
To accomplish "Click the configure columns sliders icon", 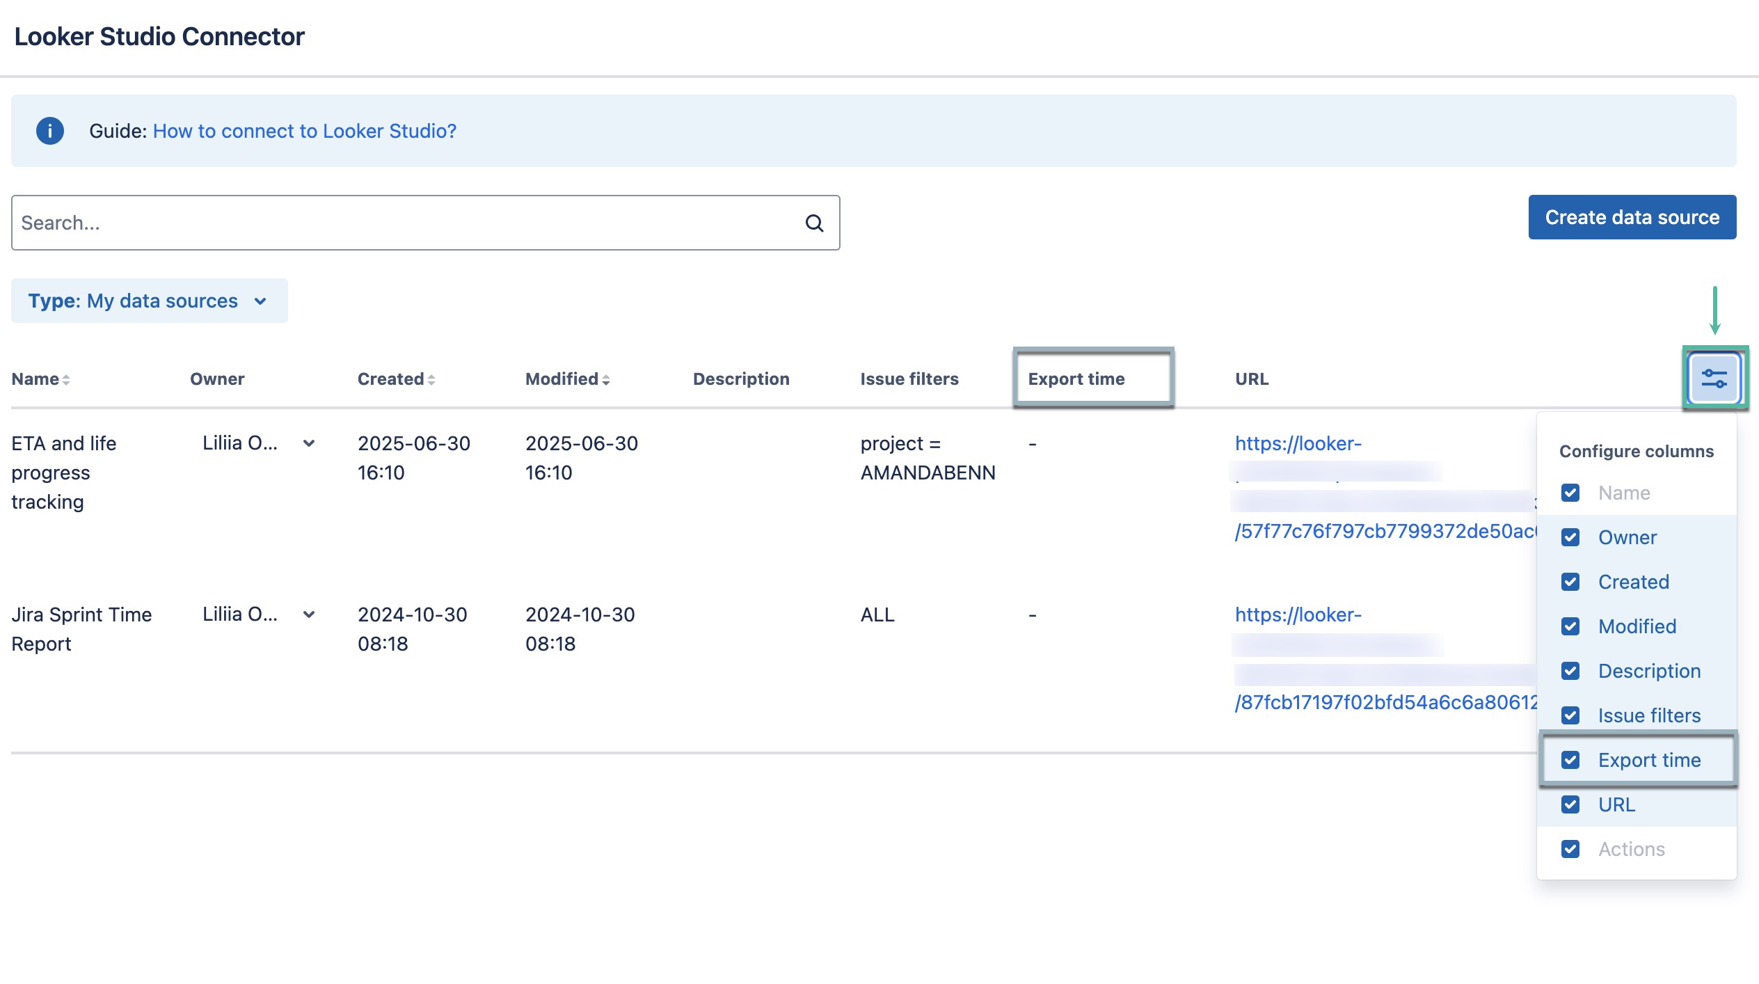I will (1714, 379).
